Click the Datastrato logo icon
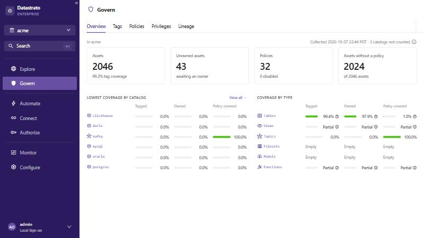 point(10,11)
